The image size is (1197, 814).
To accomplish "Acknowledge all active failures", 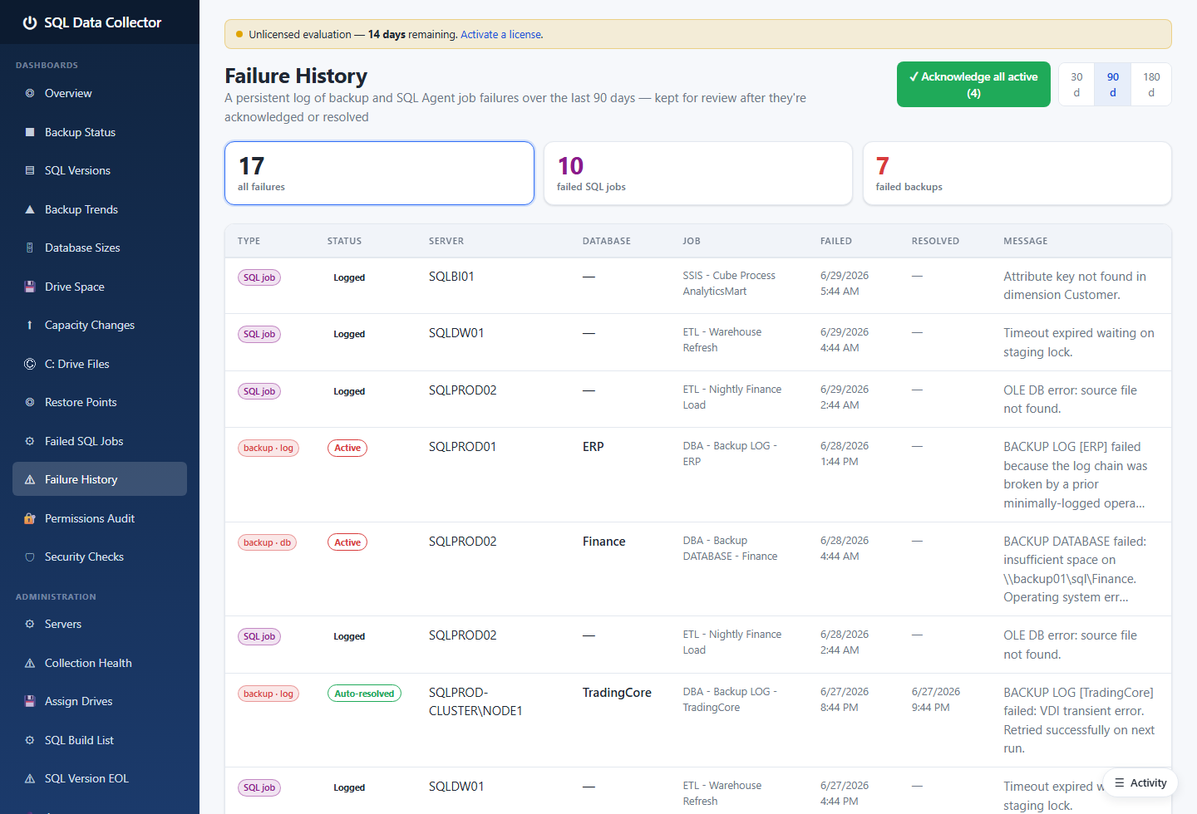I will pyautogui.click(x=973, y=85).
